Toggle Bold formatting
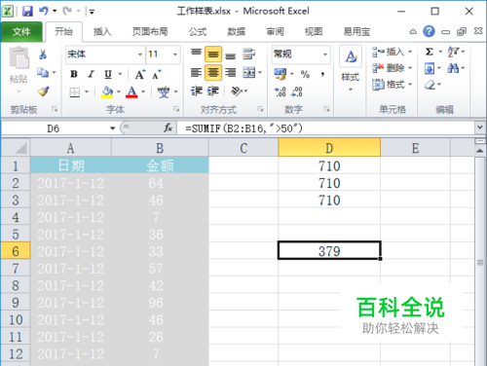The image size is (487, 366). point(74,74)
